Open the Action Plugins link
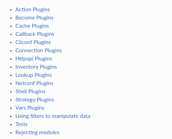The width and height of the screenshot is (172, 139). [33, 10]
